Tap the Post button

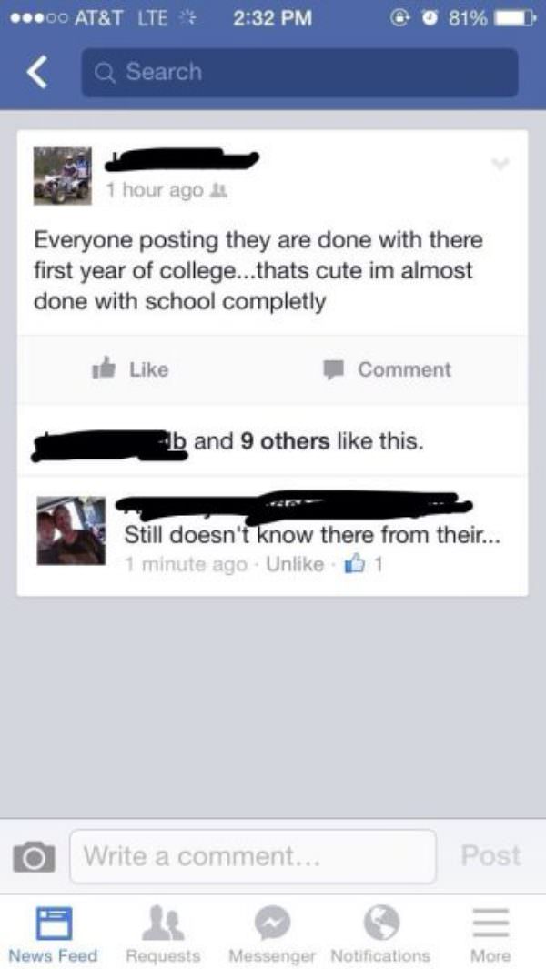(x=490, y=856)
